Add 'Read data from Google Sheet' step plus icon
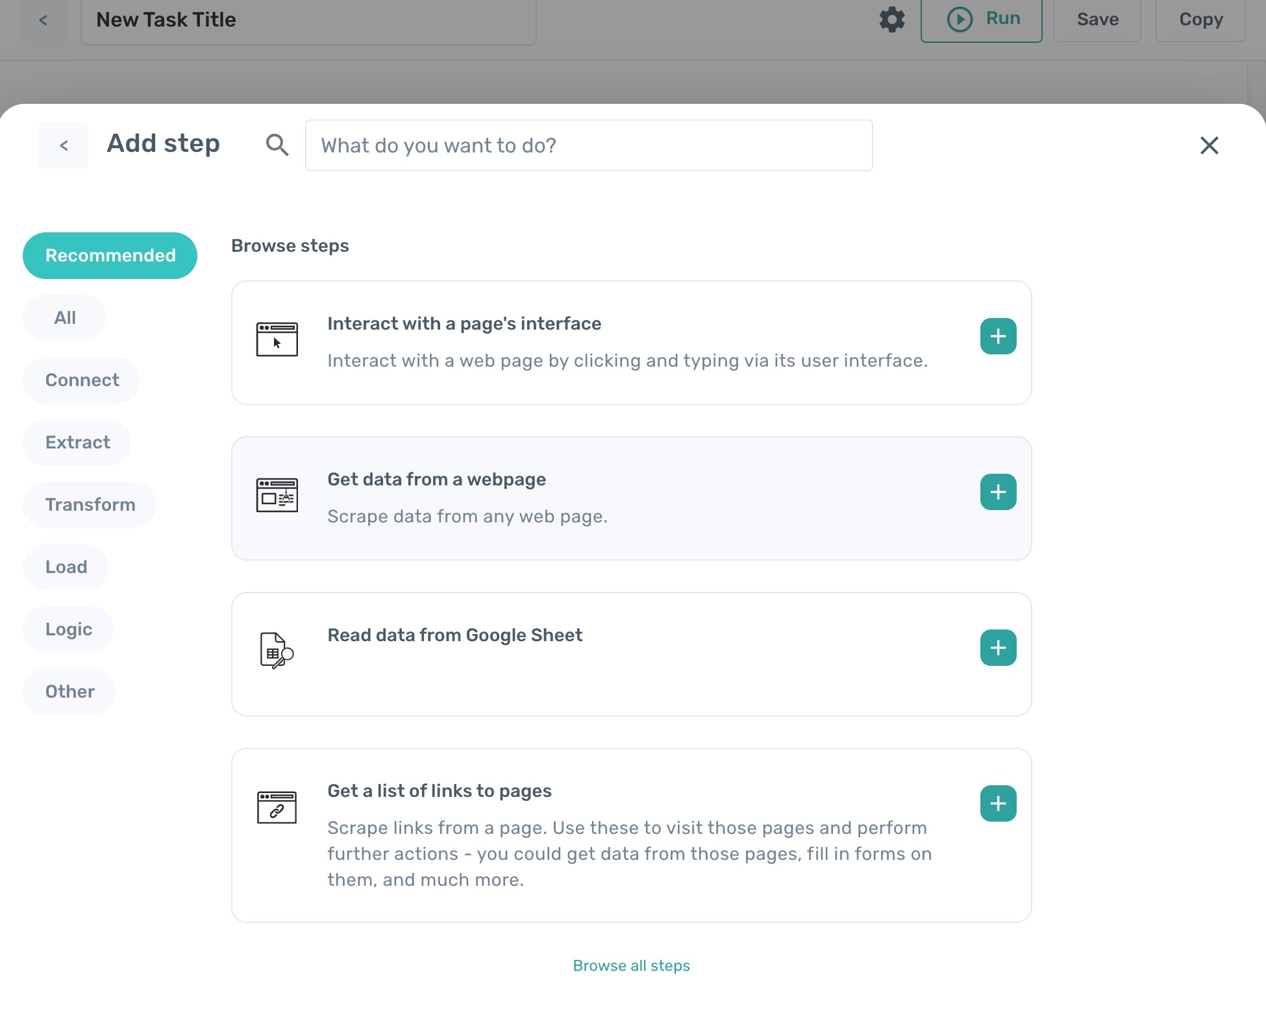The image size is (1266, 1028). pos(998,648)
